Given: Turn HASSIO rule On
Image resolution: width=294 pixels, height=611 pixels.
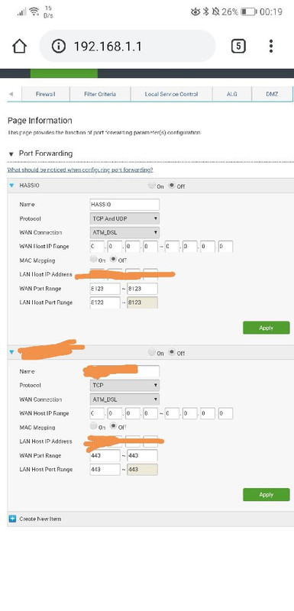Looking at the screenshot, I should tap(151, 186).
